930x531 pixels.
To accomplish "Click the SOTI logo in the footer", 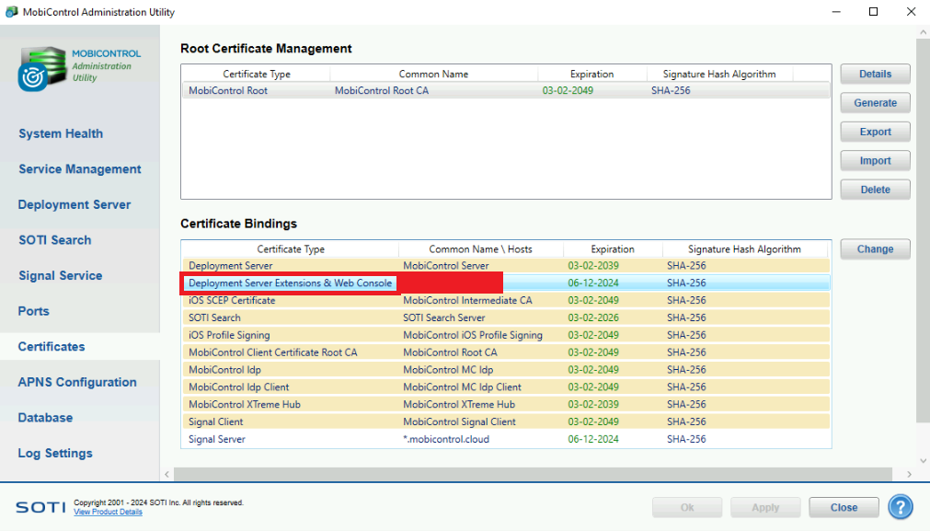I will click(x=40, y=507).
